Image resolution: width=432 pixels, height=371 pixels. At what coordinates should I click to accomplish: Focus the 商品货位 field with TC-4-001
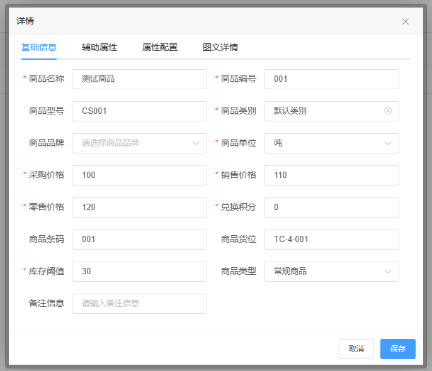[x=331, y=240]
